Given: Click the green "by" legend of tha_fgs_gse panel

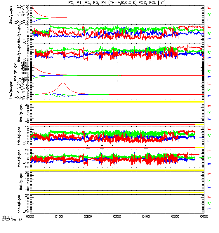Looking at the screenshot, I should click(x=209, y=14).
